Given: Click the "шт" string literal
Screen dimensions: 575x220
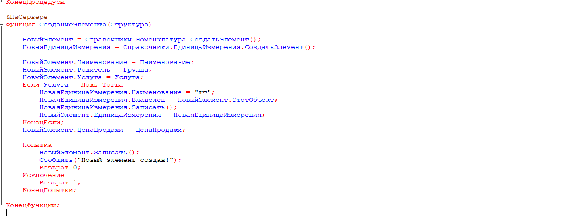Looking at the screenshot, I should (203, 92).
